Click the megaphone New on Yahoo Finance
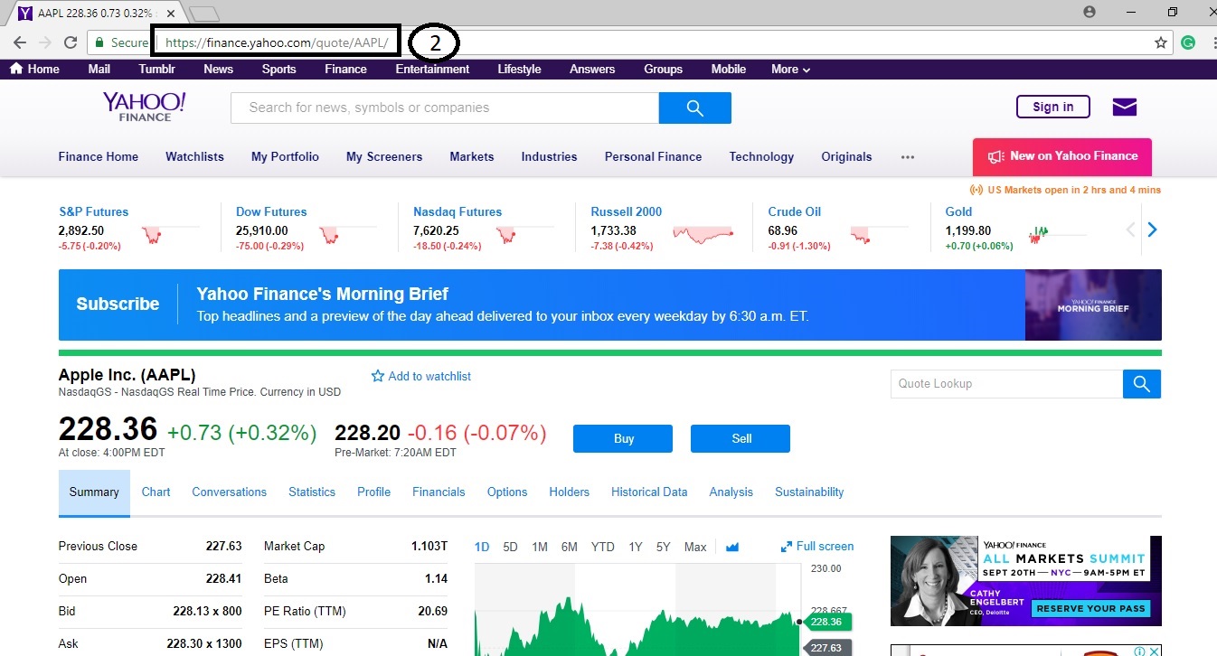Image resolution: width=1217 pixels, height=656 pixels. pos(1061,156)
